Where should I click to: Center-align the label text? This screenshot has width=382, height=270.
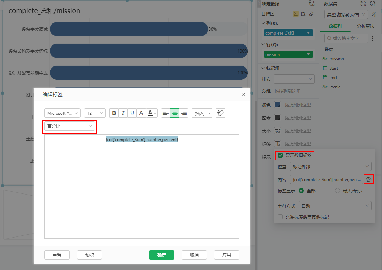(175, 113)
